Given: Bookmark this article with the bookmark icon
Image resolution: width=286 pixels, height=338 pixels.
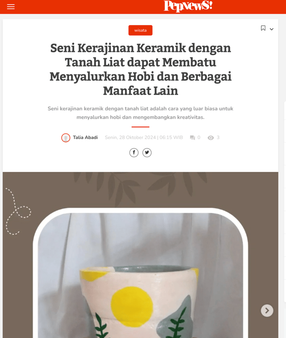Looking at the screenshot, I should [x=263, y=28].
